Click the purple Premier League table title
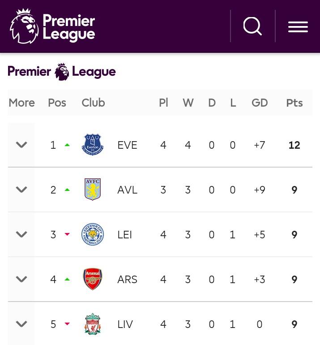Viewport: 320px width, 345px height. click(62, 72)
